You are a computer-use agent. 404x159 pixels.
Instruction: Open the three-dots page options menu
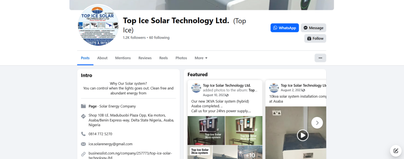click(x=320, y=58)
